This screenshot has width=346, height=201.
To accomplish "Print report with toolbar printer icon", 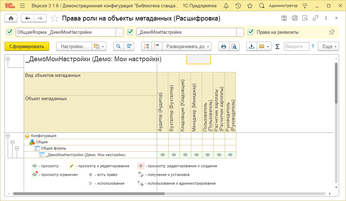I will [224, 47].
